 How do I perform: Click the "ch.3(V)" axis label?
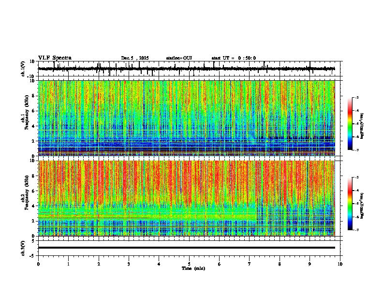coord(23,248)
